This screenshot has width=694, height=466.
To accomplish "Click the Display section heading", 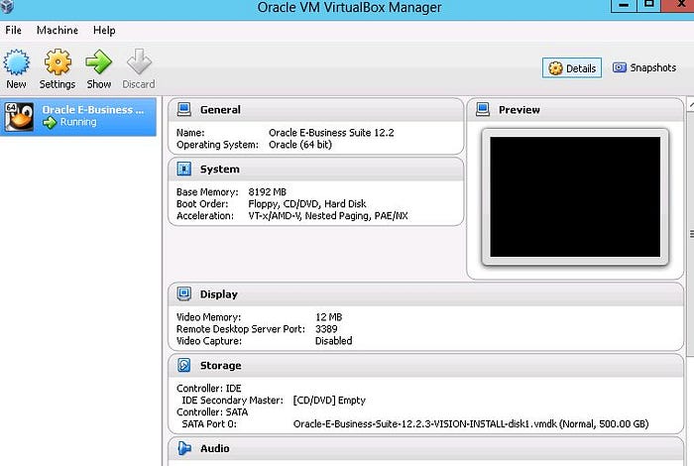I will pyautogui.click(x=219, y=294).
